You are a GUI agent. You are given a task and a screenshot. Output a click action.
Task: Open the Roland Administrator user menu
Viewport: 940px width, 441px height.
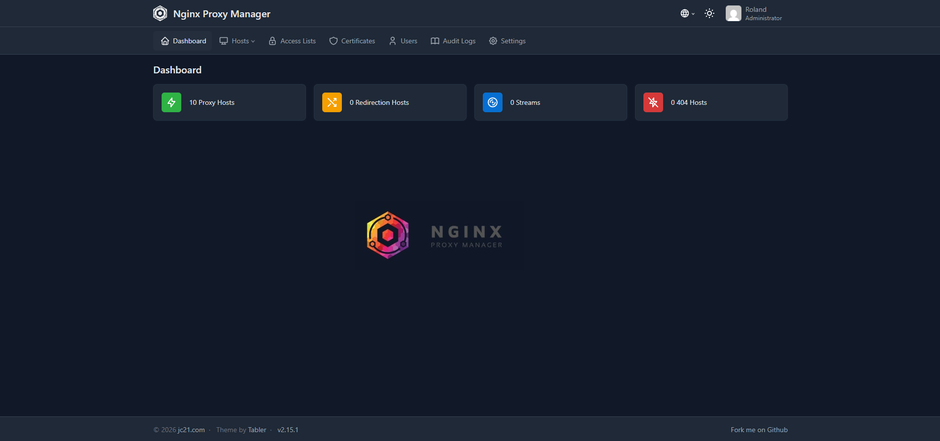pos(754,13)
